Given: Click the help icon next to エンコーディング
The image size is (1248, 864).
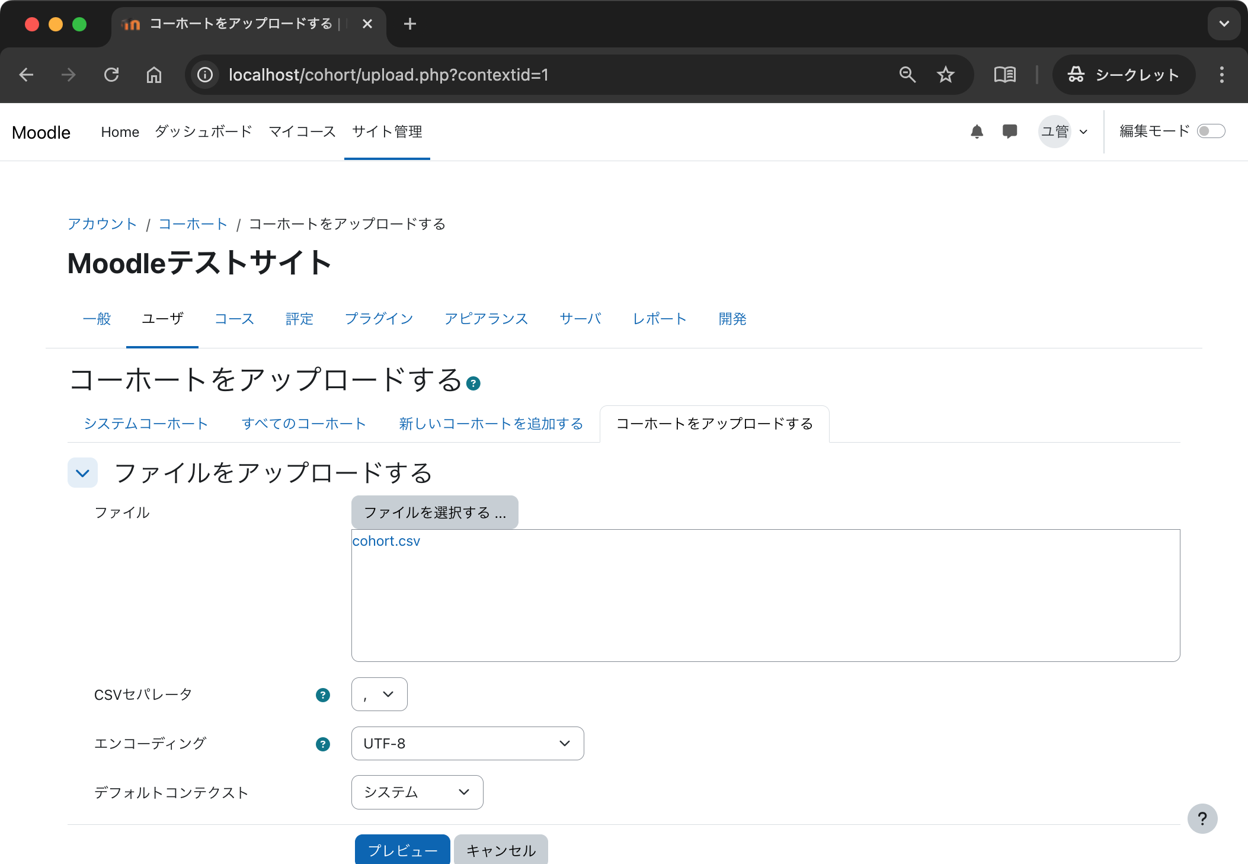Looking at the screenshot, I should 323,744.
